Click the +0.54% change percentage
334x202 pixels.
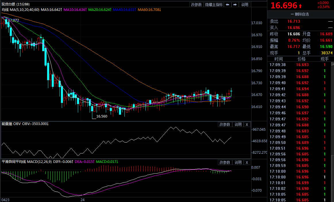323,7
